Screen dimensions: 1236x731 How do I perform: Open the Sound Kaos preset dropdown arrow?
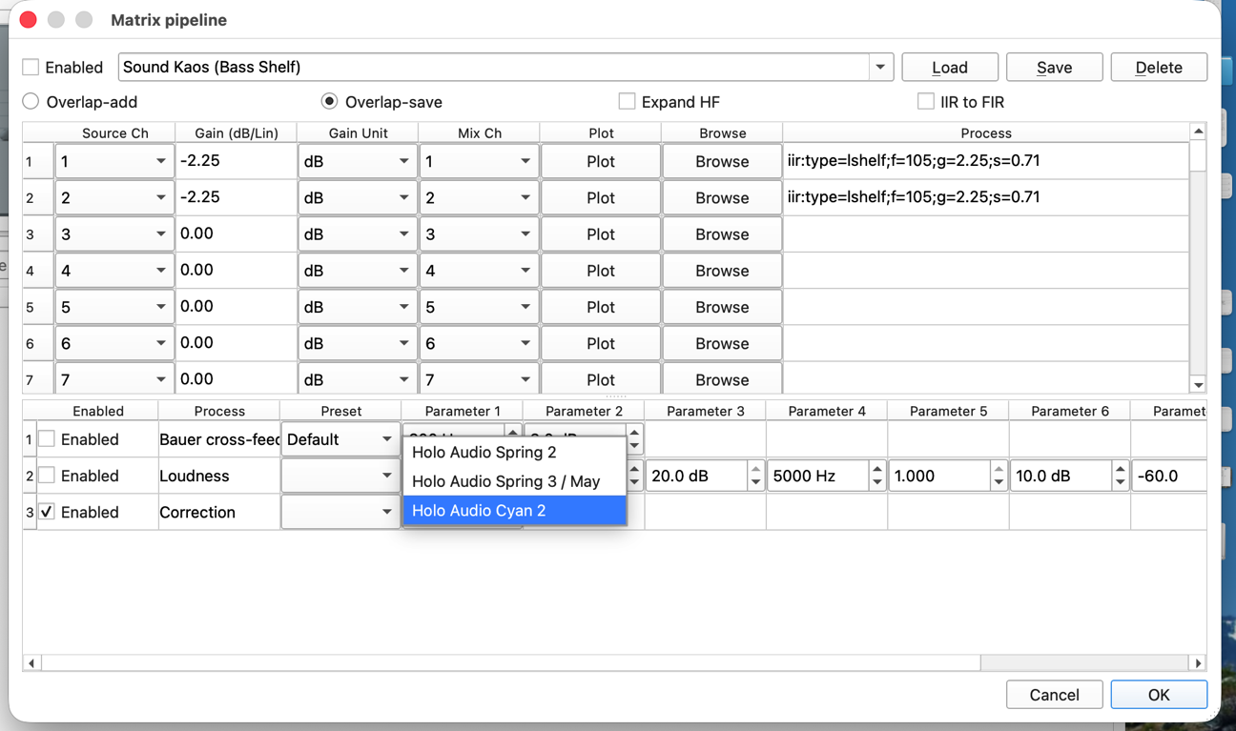[879, 68]
